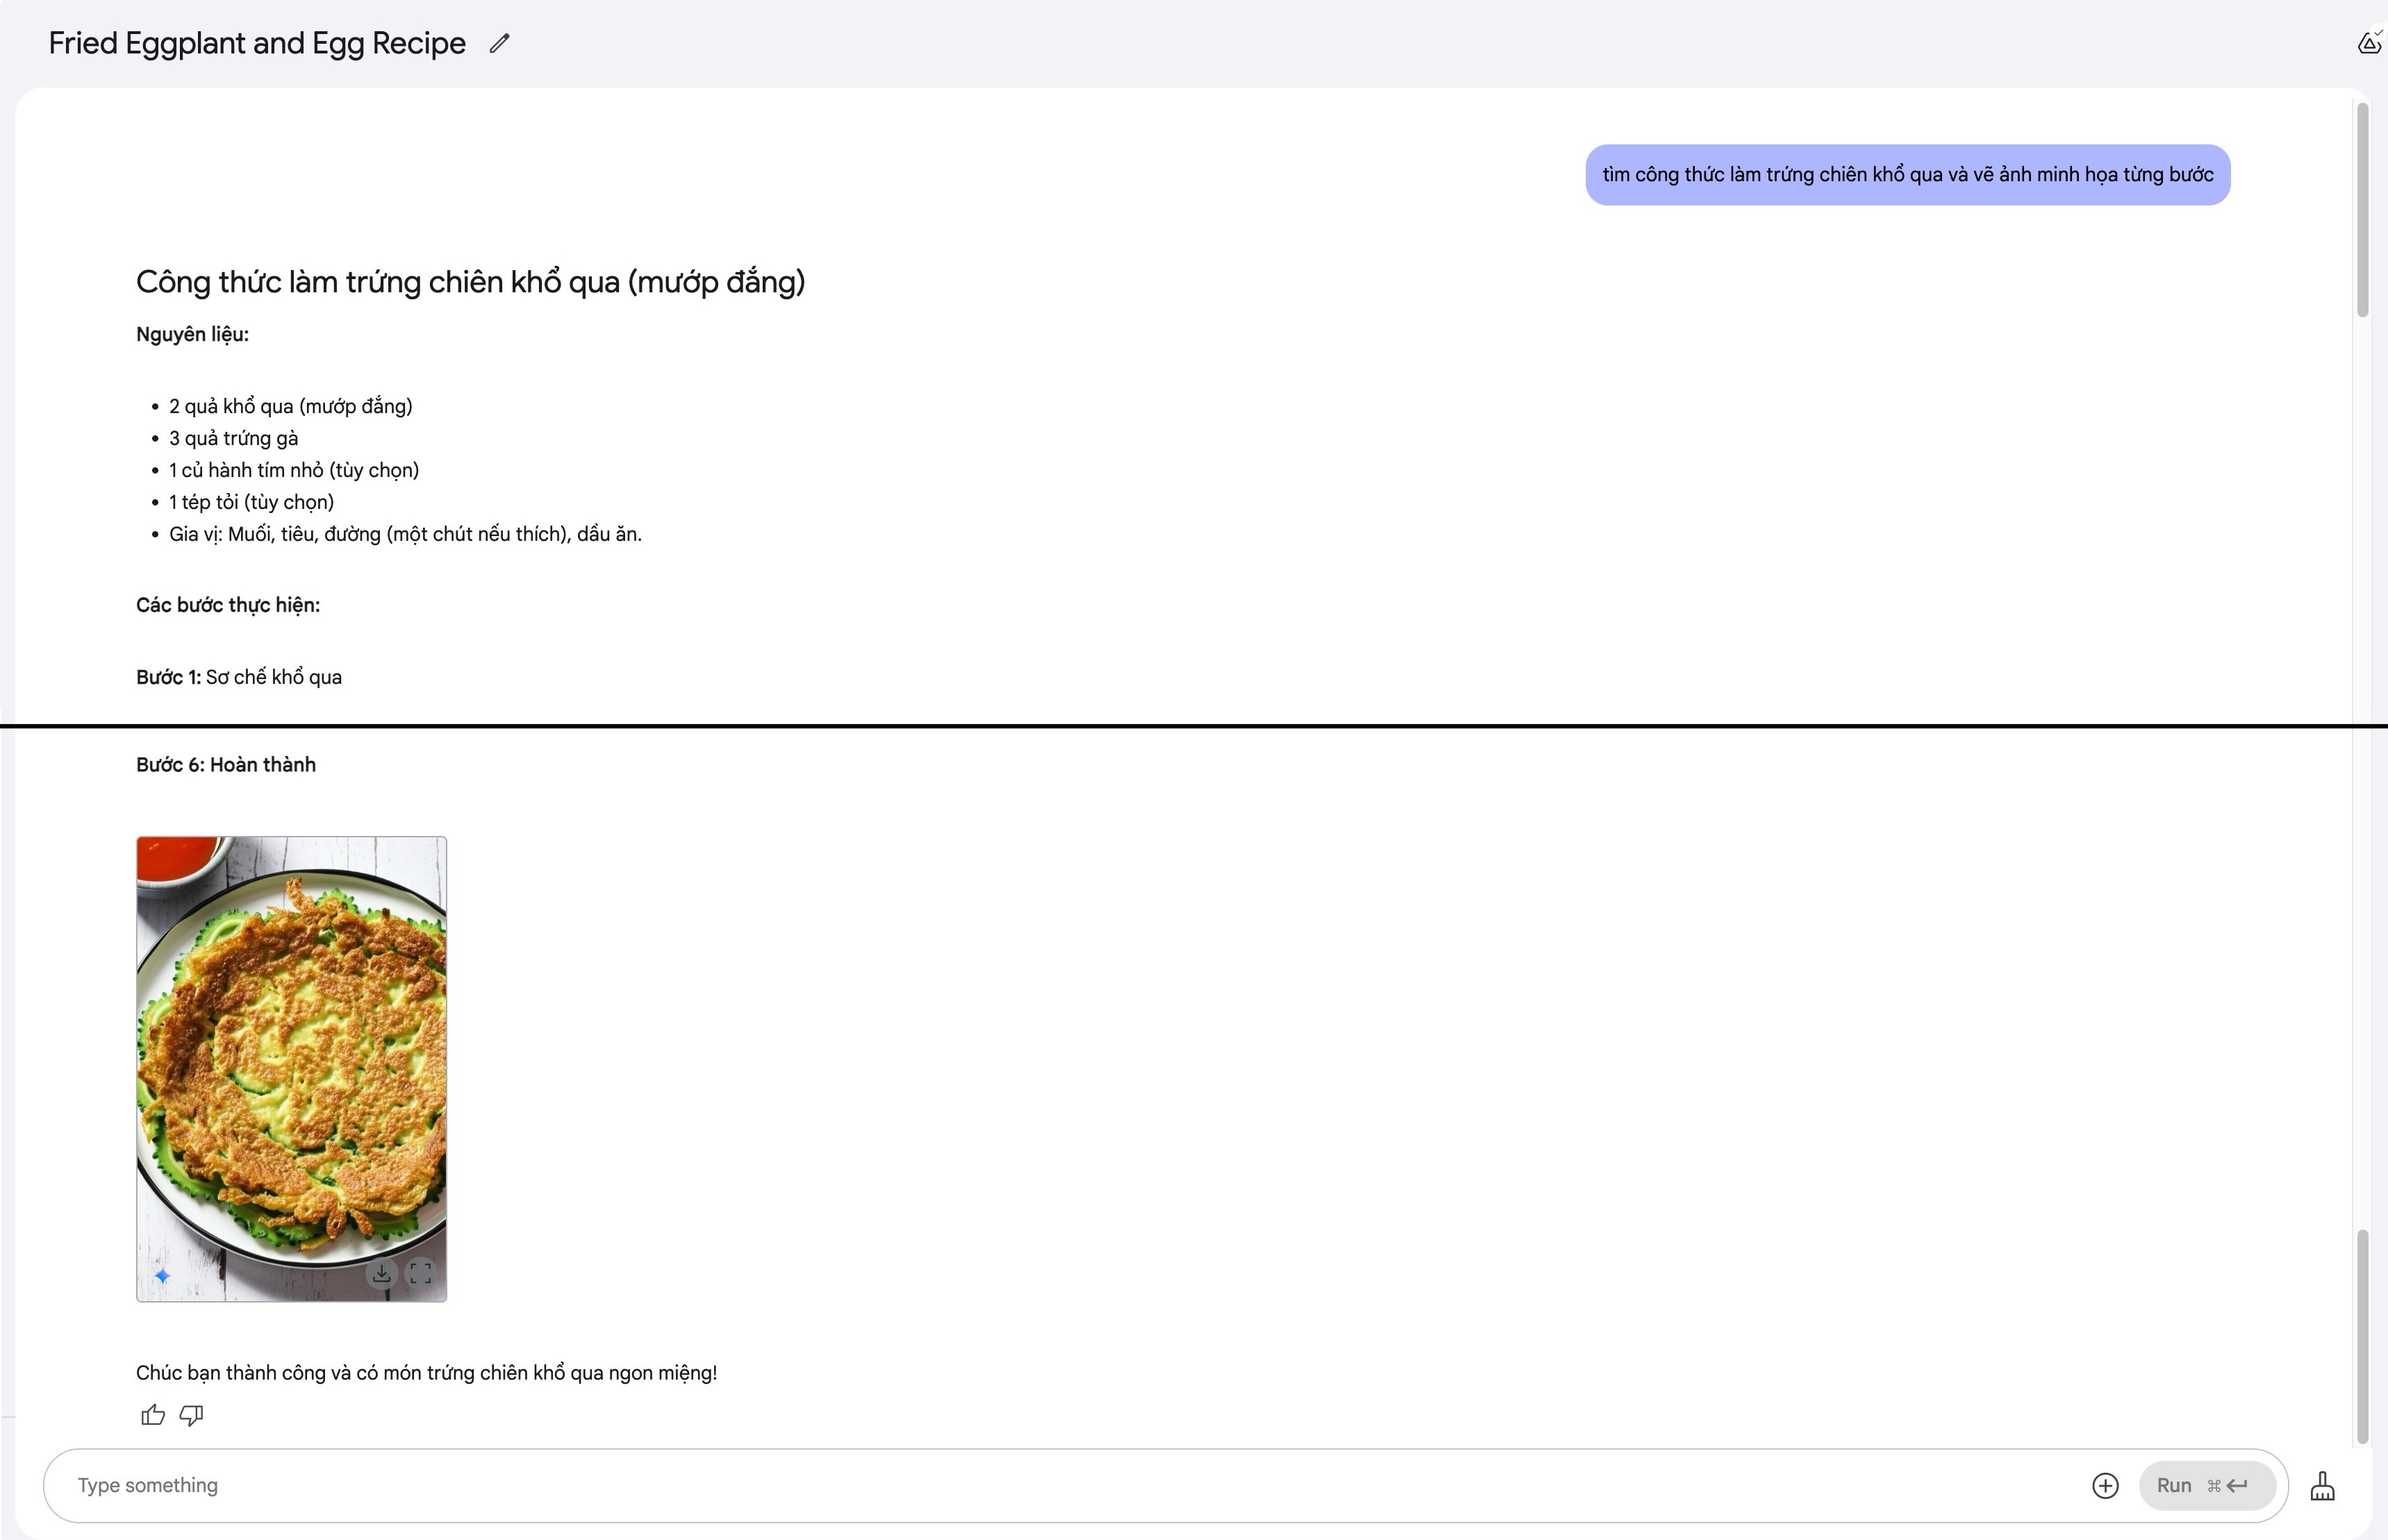Click the Run button
This screenshot has height=1540, width=2388.
pyautogui.click(x=2207, y=1486)
